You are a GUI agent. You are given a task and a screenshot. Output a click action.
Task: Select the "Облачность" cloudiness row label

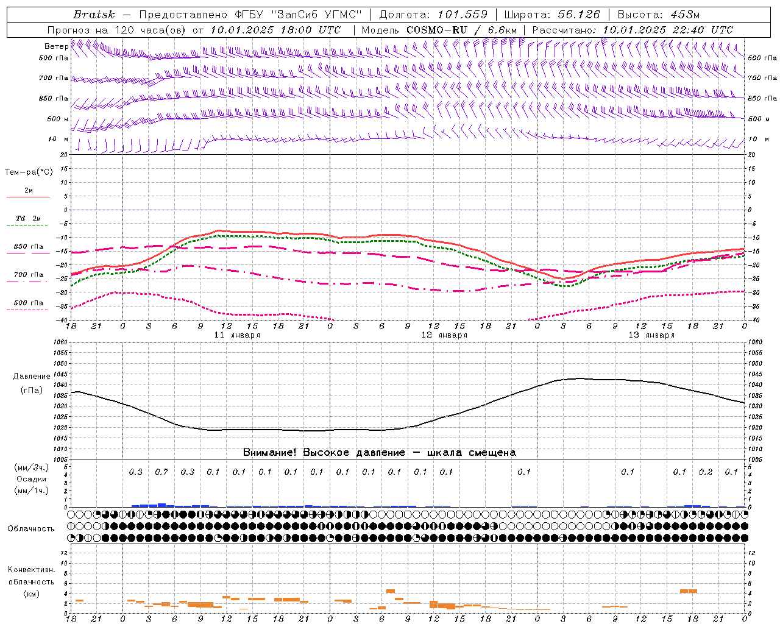click(x=31, y=529)
